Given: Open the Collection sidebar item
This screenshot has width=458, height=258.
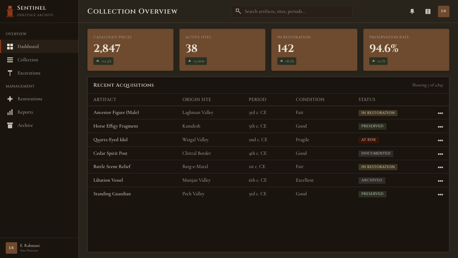Looking at the screenshot, I should pos(39,60).
